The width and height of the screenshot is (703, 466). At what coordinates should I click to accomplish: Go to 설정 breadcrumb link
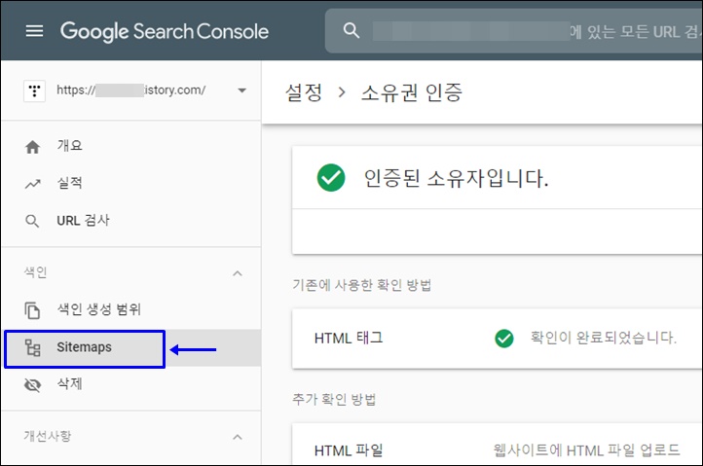304,92
